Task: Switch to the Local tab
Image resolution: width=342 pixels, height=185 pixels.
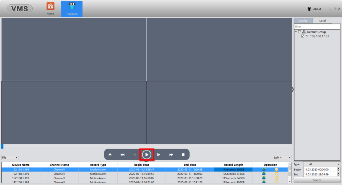Action: [x=322, y=21]
